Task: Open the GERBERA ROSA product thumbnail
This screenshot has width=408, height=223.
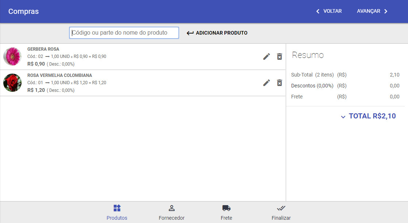Action: pyautogui.click(x=12, y=56)
